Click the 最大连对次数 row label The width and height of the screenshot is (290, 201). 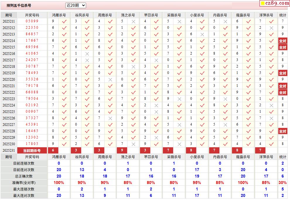pyautogui.click(x=24, y=196)
